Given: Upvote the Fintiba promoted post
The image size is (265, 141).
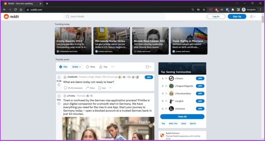Looking at the screenshot, I should coord(59,96).
